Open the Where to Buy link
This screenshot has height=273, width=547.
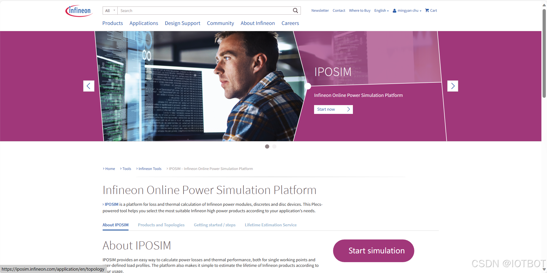coord(360,11)
